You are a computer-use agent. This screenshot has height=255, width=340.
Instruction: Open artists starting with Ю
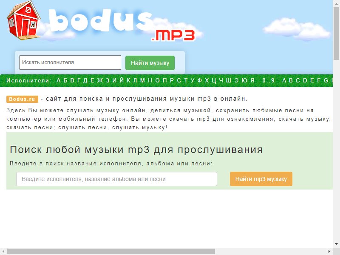click(x=244, y=80)
